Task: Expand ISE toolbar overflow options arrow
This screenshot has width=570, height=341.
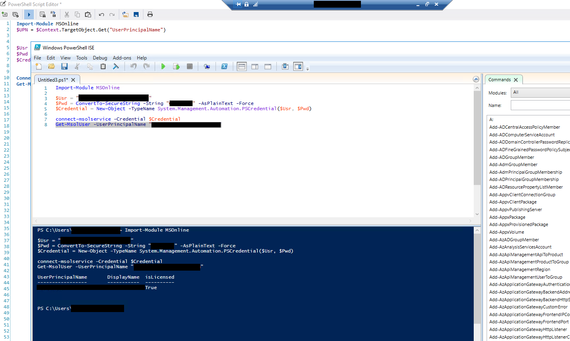Action: [307, 69]
